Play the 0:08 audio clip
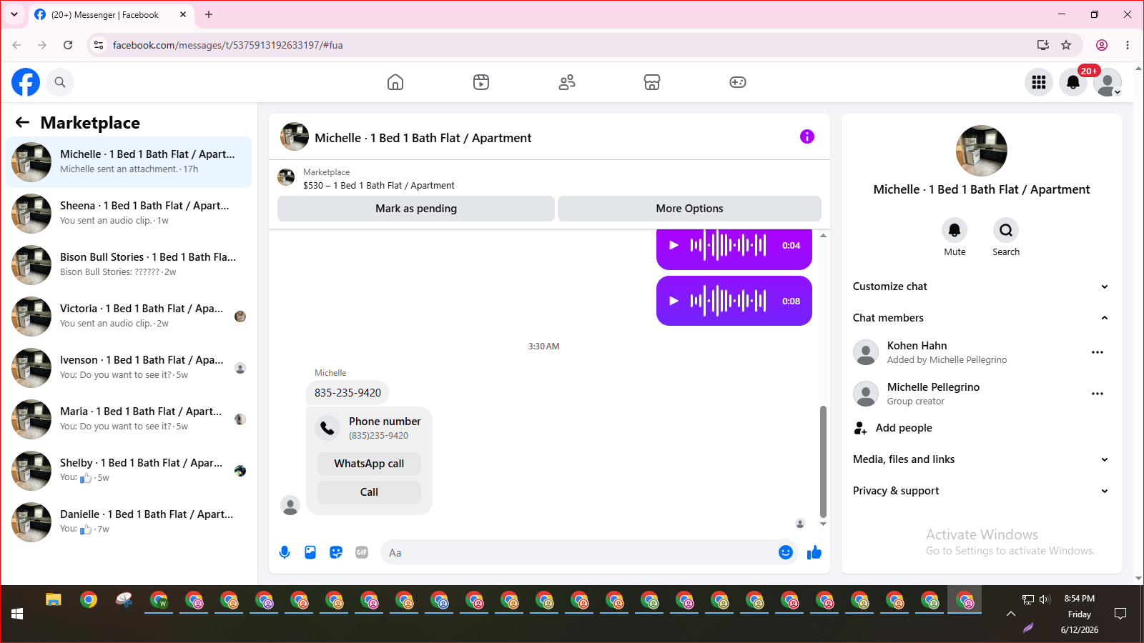This screenshot has width=1144, height=643. [674, 301]
